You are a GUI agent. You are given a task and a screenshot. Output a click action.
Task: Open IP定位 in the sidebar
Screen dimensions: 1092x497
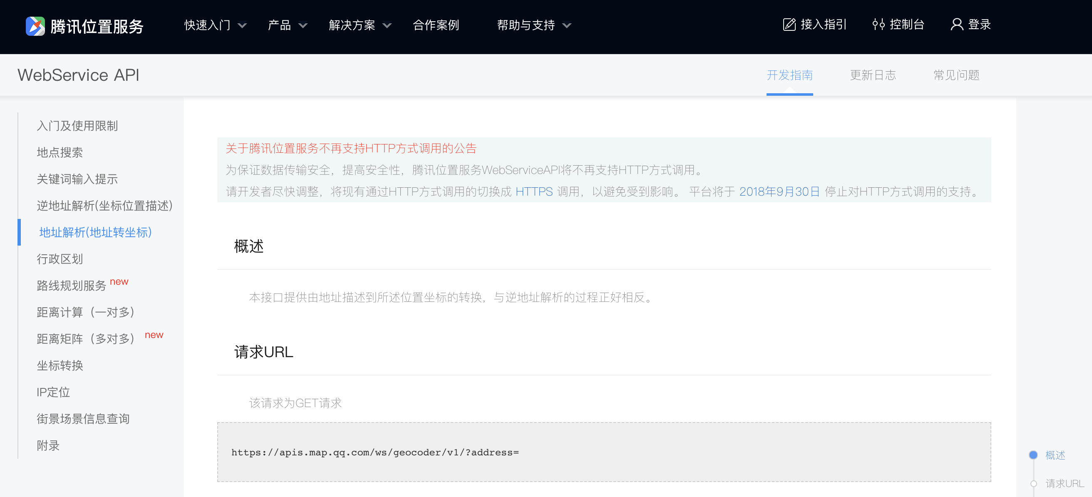[53, 392]
